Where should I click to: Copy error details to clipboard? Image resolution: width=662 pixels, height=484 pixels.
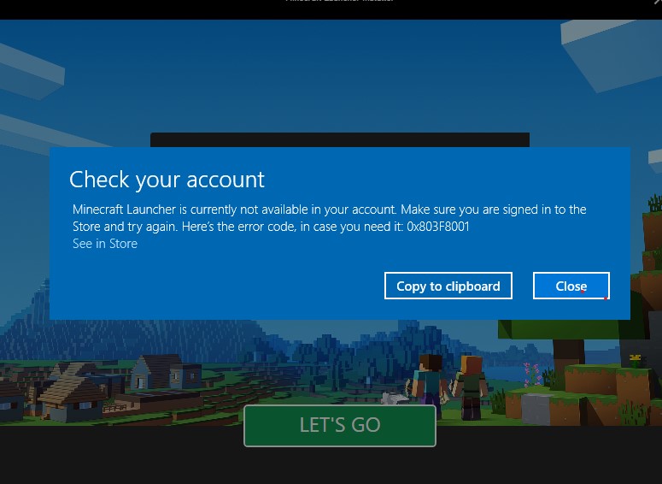click(x=448, y=286)
